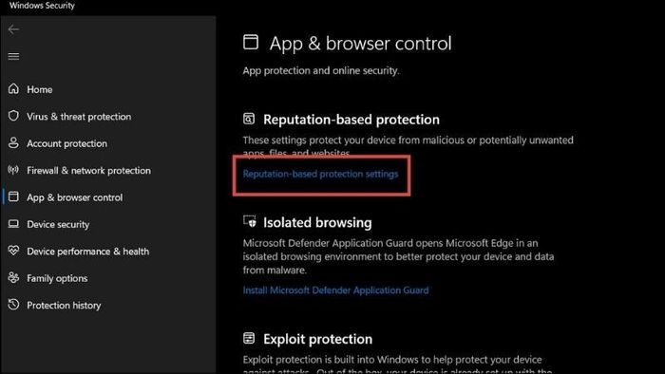This screenshot has width=665, height=374.
Task: Click the Device performance heart icon
Action: click(x=13, y=251)
